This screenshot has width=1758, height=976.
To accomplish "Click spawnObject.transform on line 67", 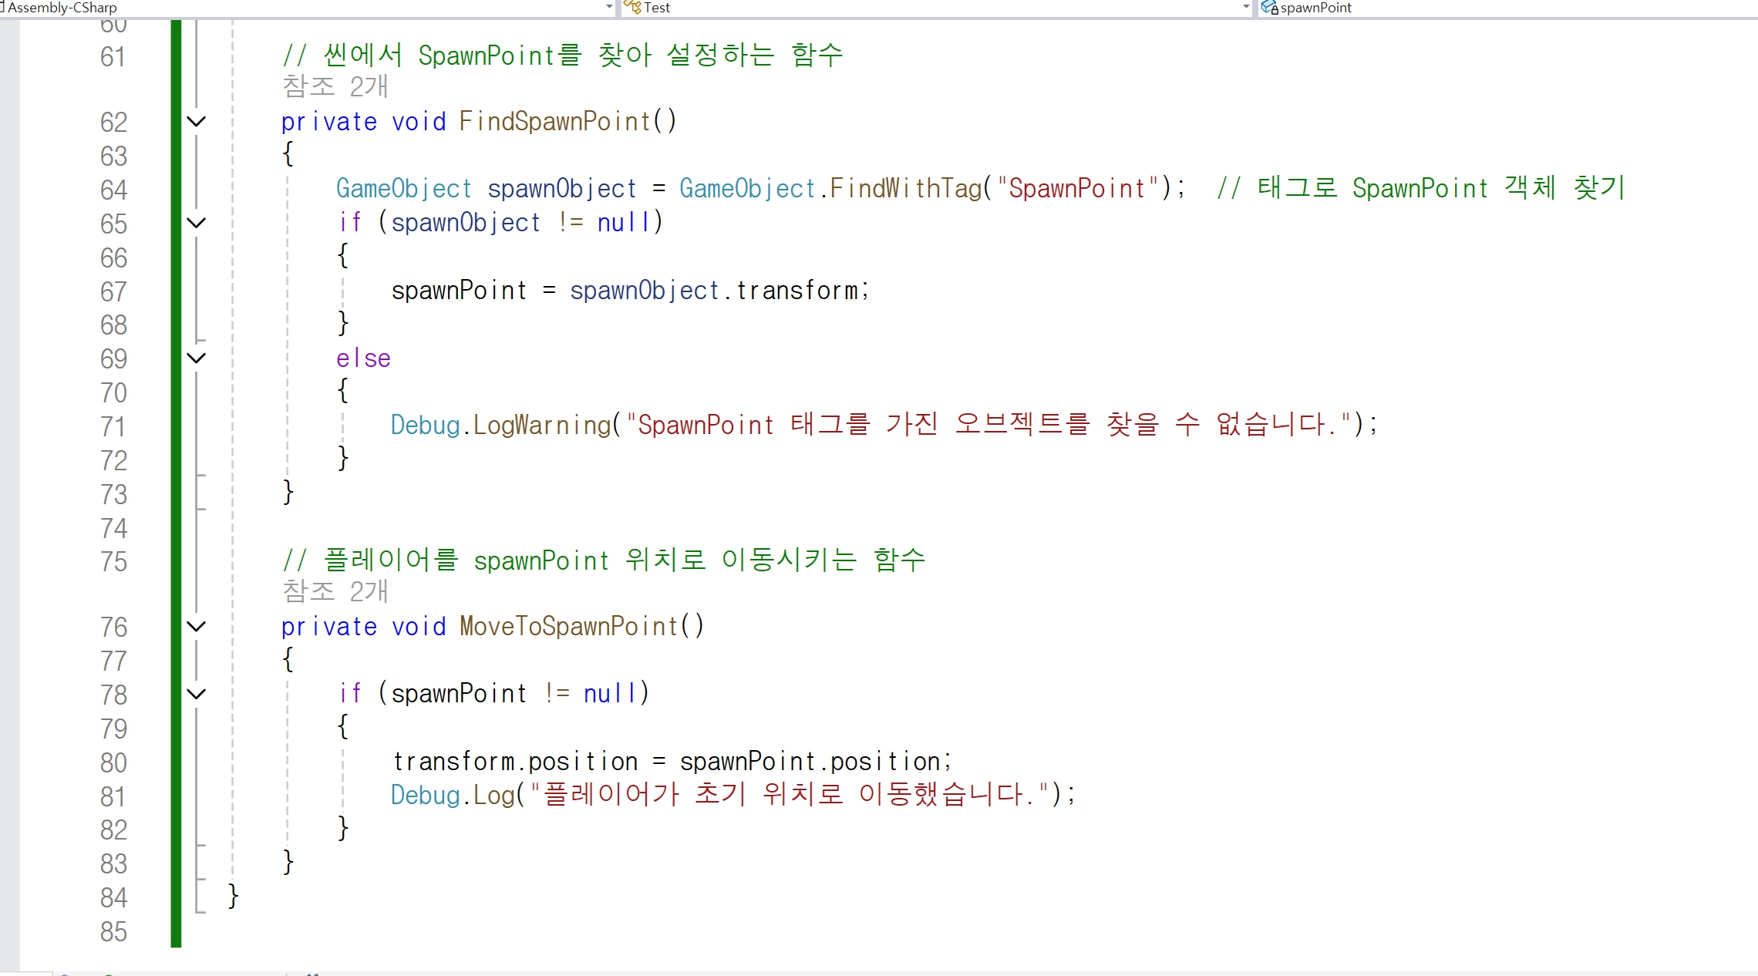I will click(714, 291).
